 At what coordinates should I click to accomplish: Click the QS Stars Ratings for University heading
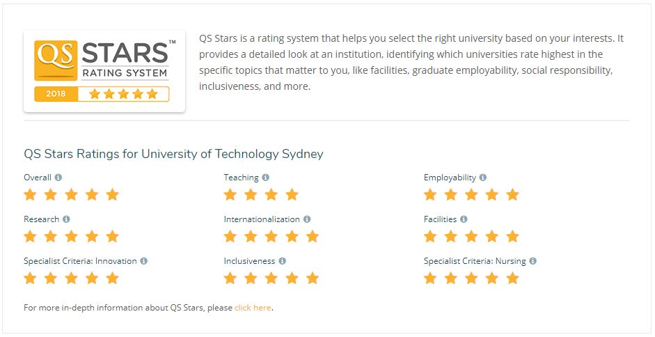[x=173, y=154]
